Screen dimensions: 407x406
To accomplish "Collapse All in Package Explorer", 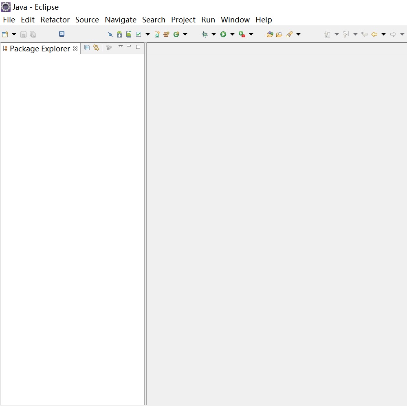I will pos(87,48).
